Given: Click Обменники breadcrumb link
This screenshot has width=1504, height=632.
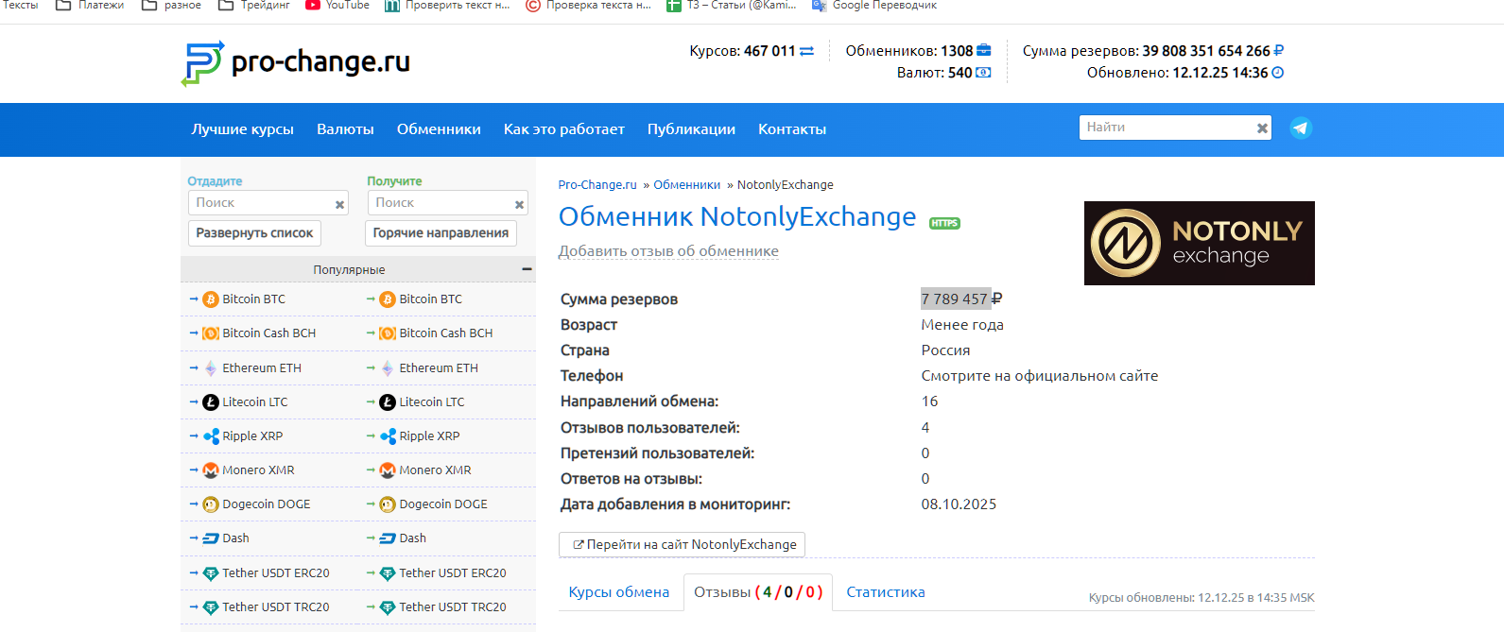Looking at the screenshot, I should [x=687, y=185].
